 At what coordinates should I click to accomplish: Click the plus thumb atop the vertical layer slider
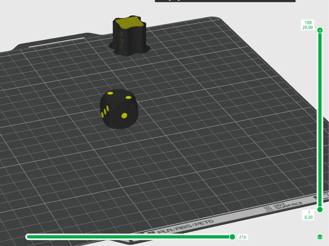tap(320, 30)
